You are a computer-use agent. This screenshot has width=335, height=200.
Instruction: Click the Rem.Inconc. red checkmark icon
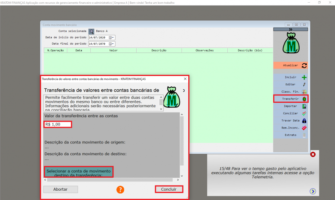304,128
